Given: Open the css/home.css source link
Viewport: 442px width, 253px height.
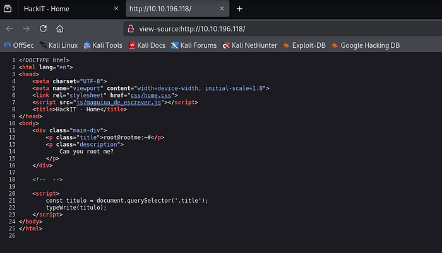Looking at the screenshot, I should point(150,95).
